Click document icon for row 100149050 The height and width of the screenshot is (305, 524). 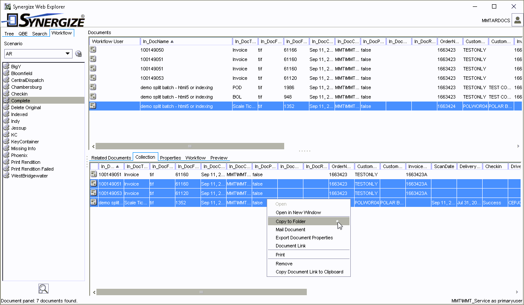coord(93,49)
